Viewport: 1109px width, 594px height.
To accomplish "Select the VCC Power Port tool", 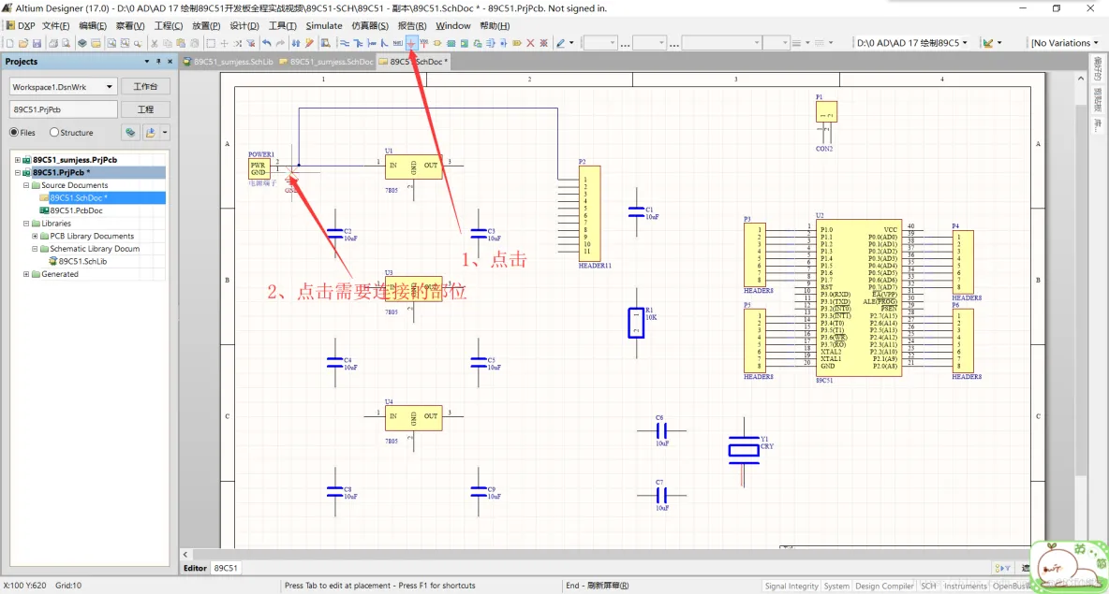I will tap(424, 43).
